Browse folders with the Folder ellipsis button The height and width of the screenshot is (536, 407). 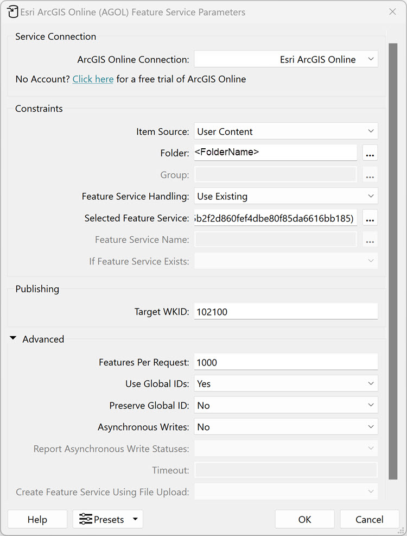370,153
